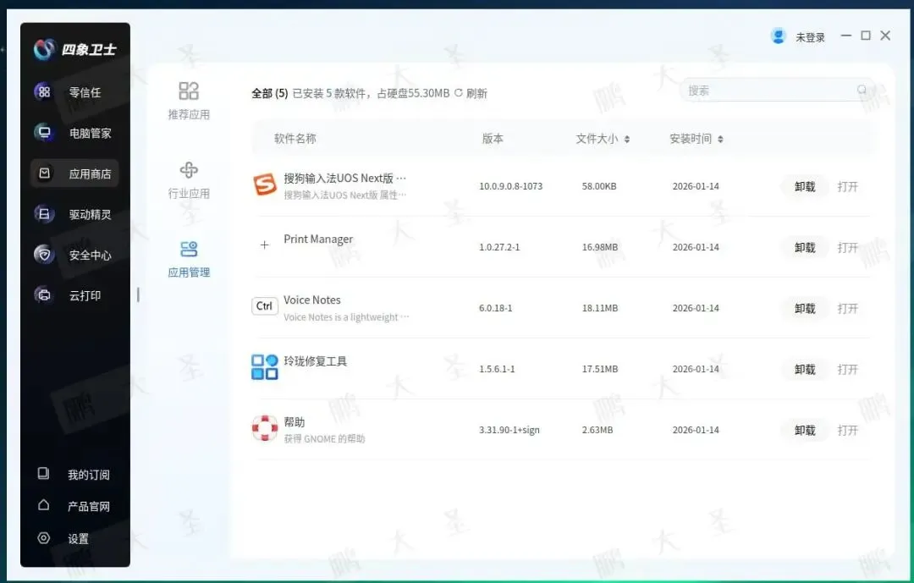The width and height of the screenshot is (914, 583).
Task: Sort by 文件大小 column arrows
Action: tap(627, 139)
